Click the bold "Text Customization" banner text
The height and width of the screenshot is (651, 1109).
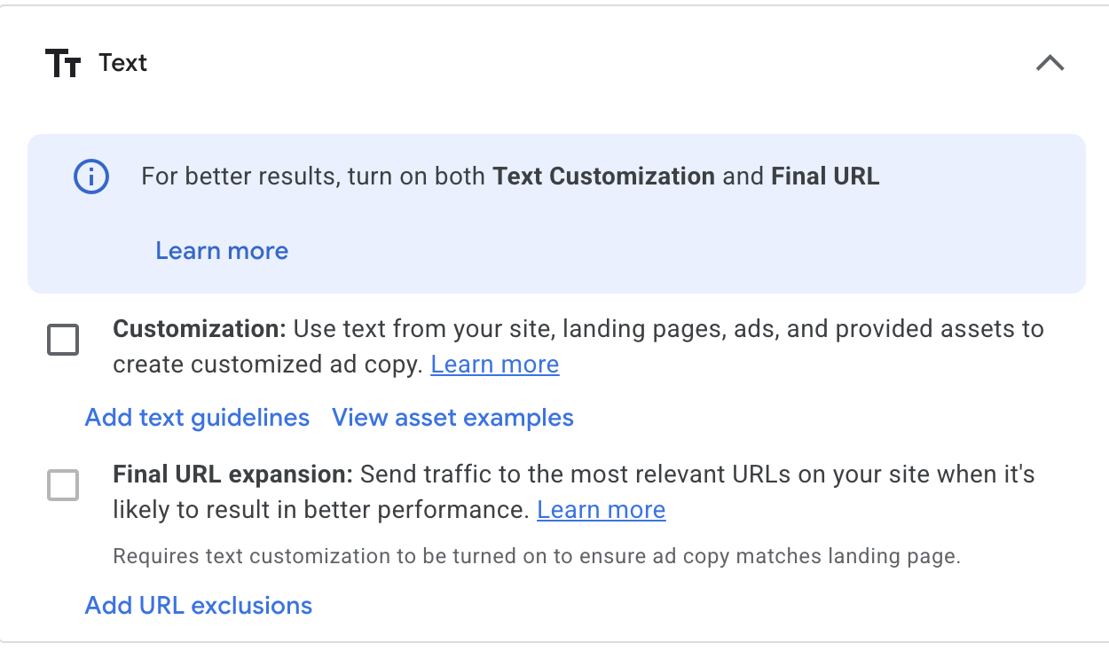click(604, 176)
